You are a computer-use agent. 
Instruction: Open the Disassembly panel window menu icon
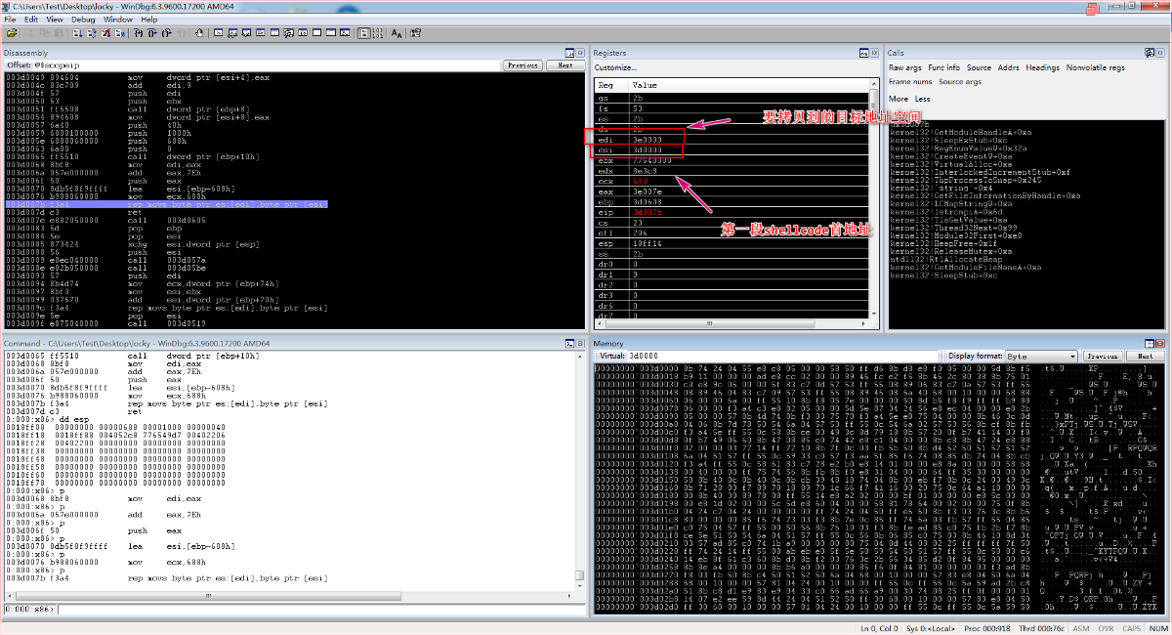point(569,53)
